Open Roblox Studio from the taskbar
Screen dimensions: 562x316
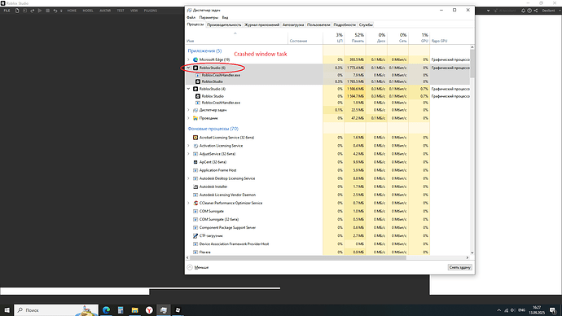(178, 310)
